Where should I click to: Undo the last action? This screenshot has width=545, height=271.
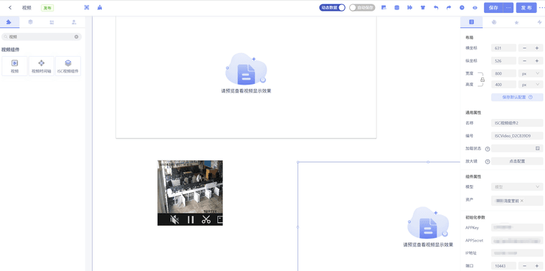[x=436, y=8]
